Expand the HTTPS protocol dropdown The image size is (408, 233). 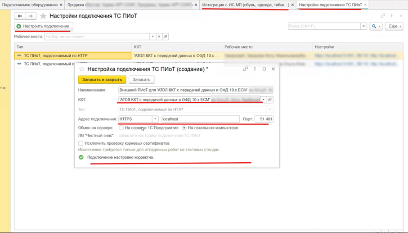[x=155, y=119]
